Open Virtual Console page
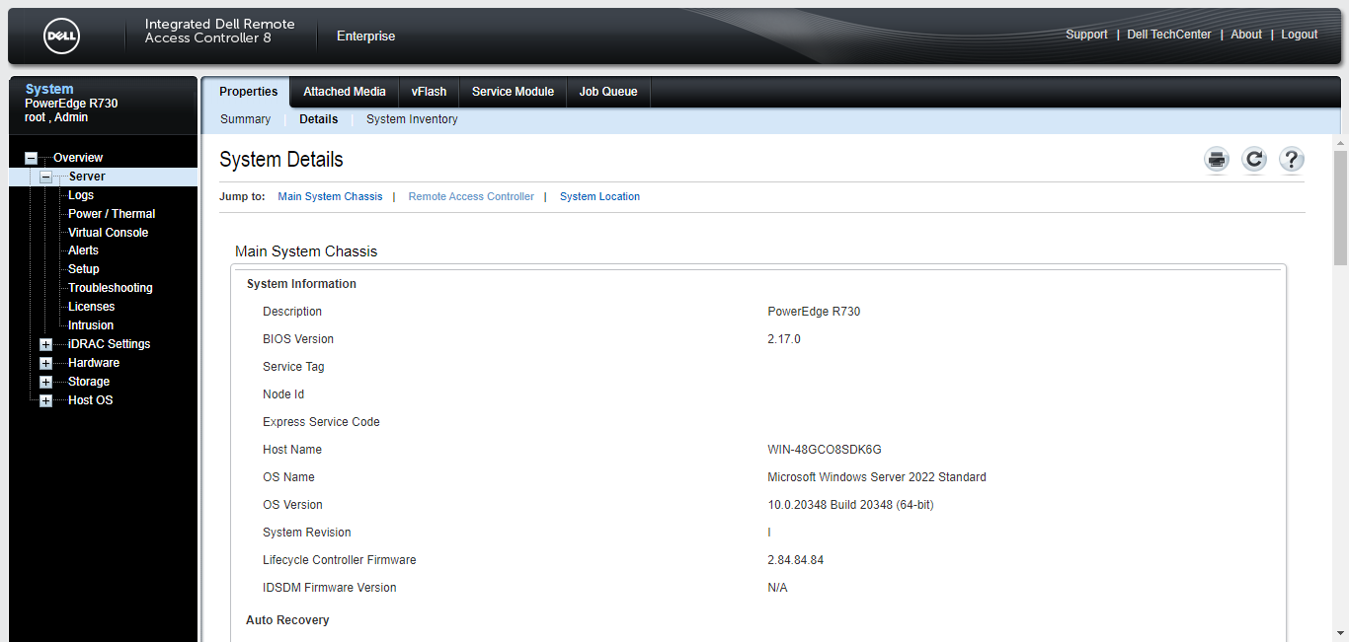This screenshot has width=1349, height=642. pyautogui.click(x=108, y=233)
